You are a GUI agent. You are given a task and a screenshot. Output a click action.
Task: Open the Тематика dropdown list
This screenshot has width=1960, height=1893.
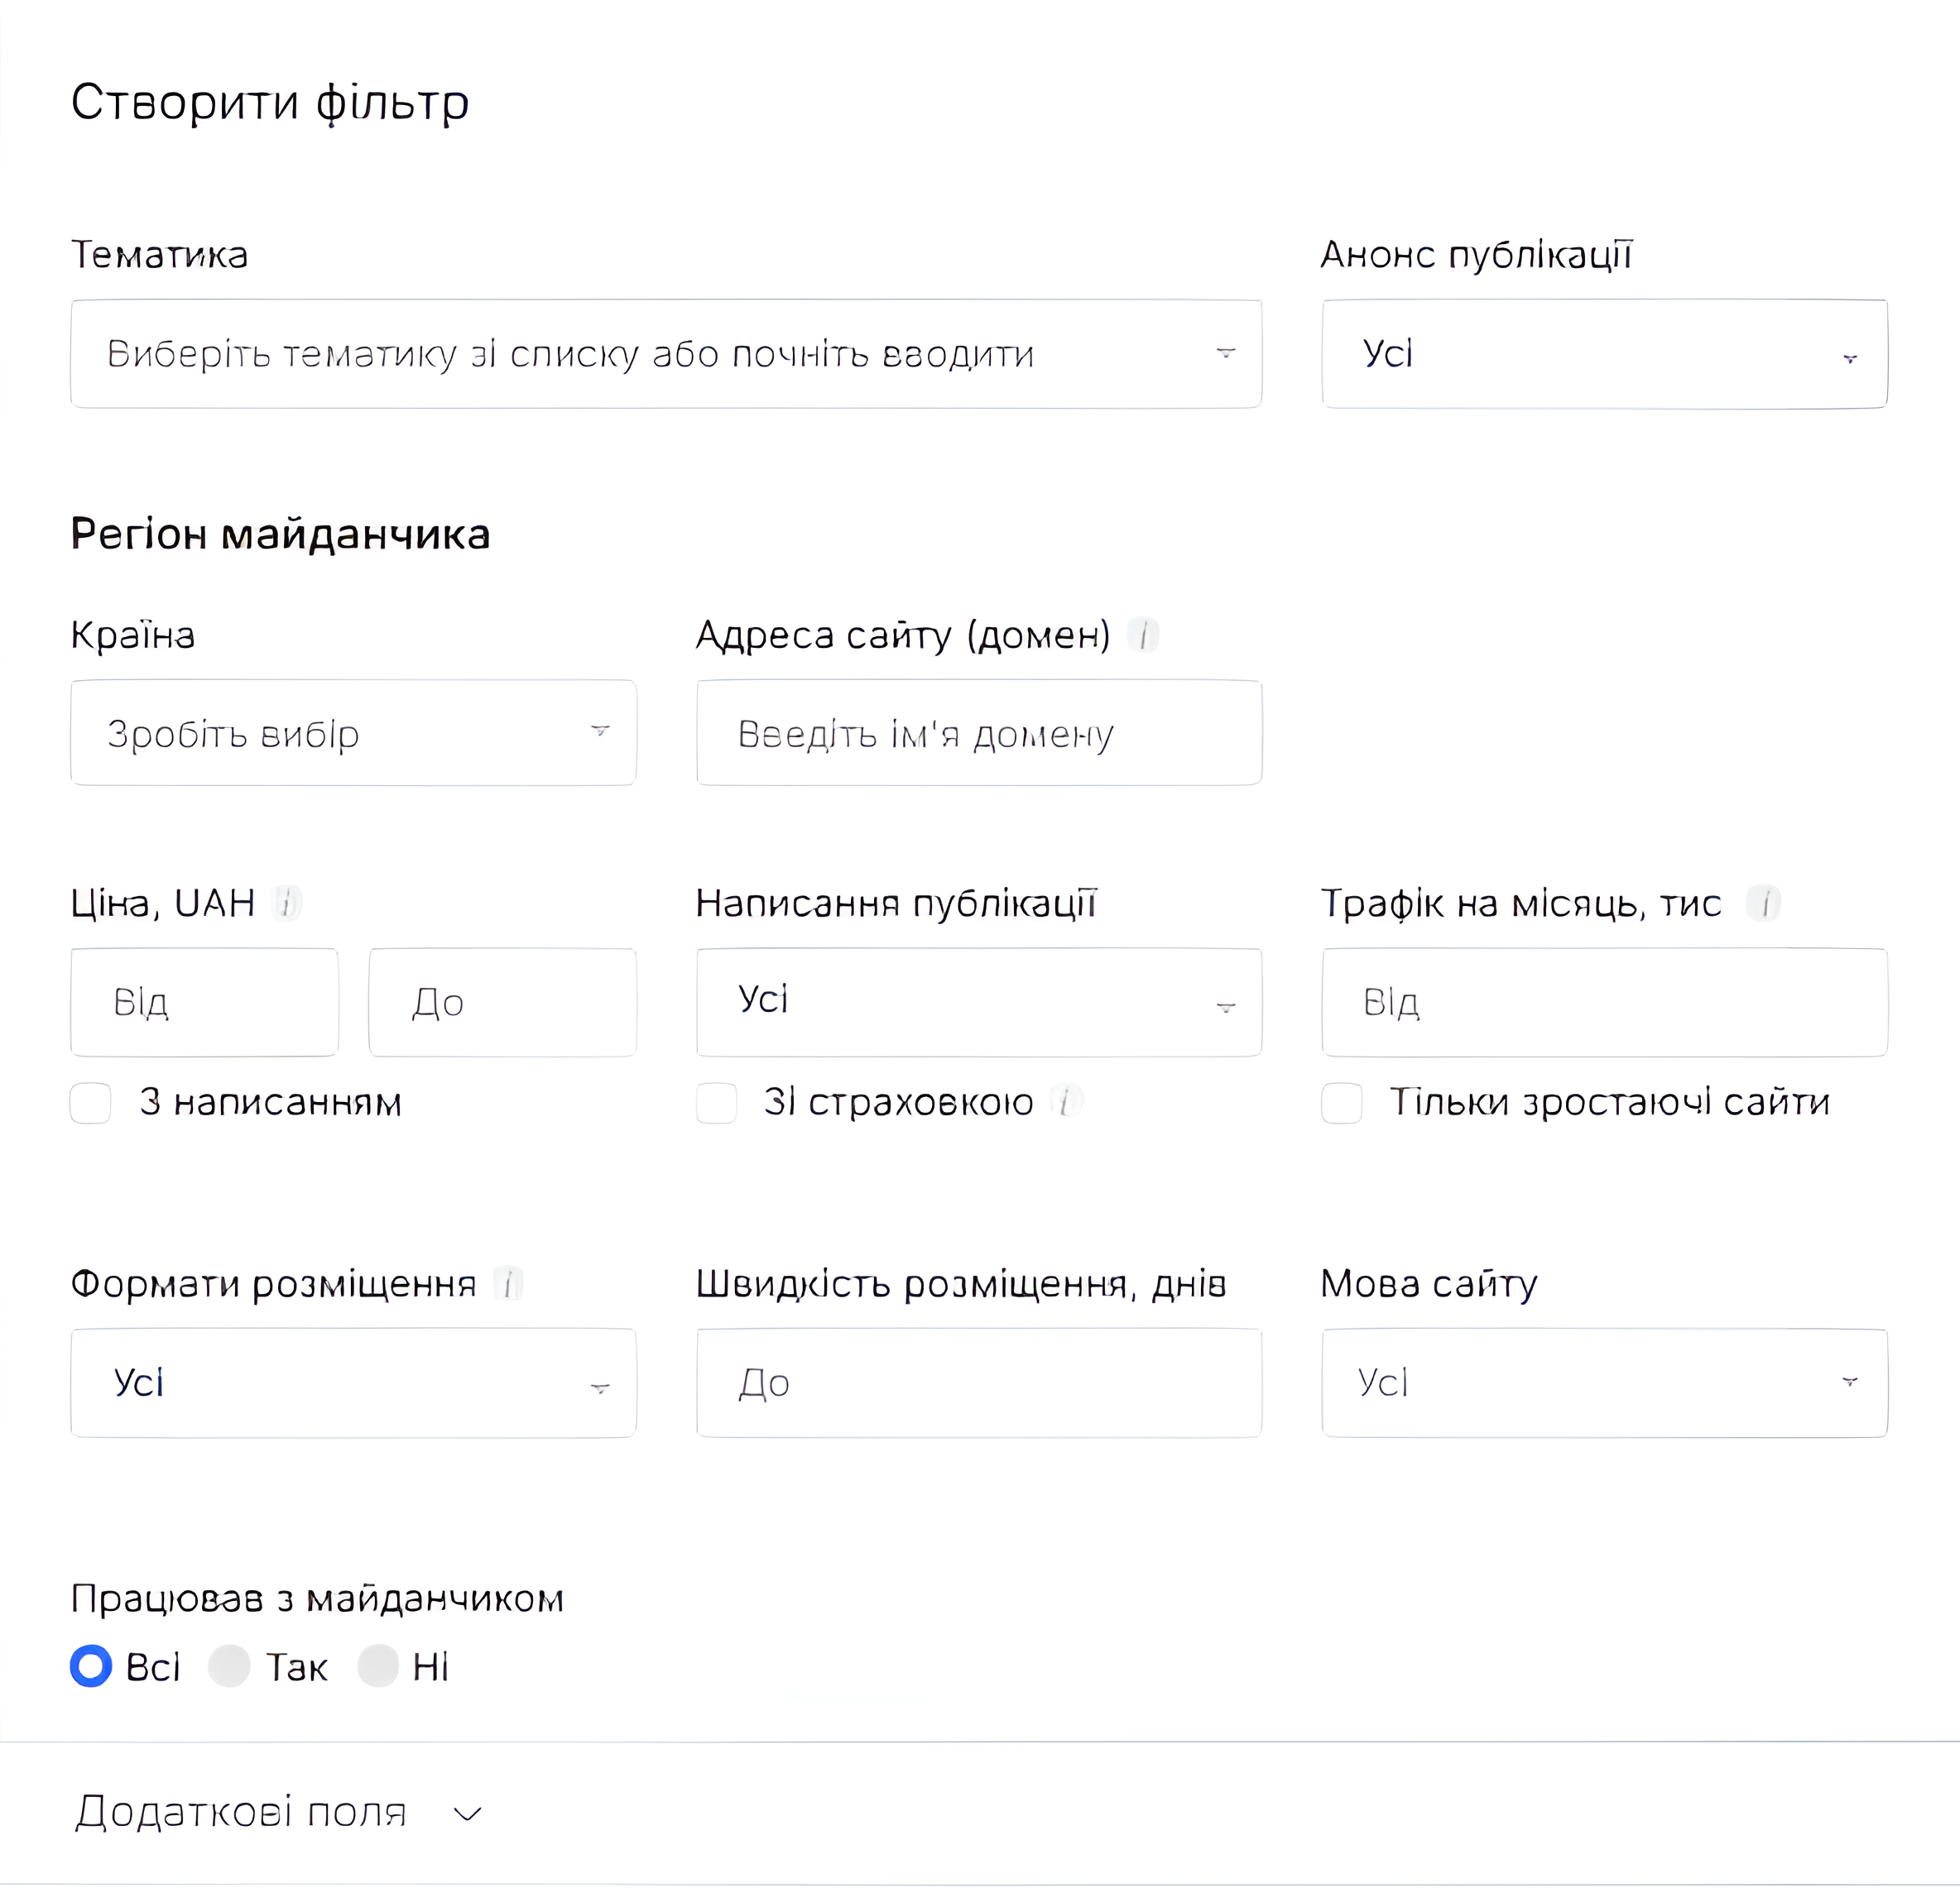(x=666, y=354)
